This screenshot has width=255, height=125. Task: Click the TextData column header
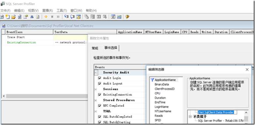click(85, 32)
